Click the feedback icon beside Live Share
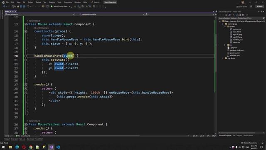The width and height of the screenshot is (266, 150). coord(251,7)
